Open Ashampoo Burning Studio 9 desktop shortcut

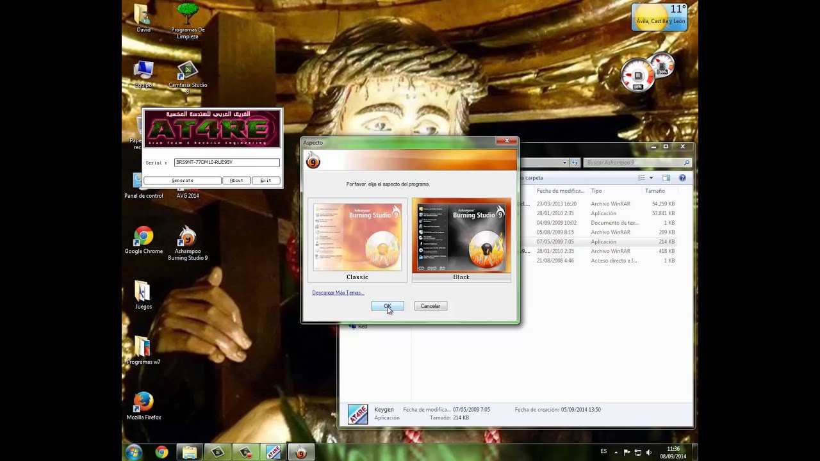pos(188,243)
